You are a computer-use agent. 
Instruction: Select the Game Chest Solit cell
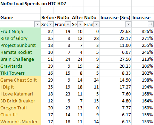20,80
